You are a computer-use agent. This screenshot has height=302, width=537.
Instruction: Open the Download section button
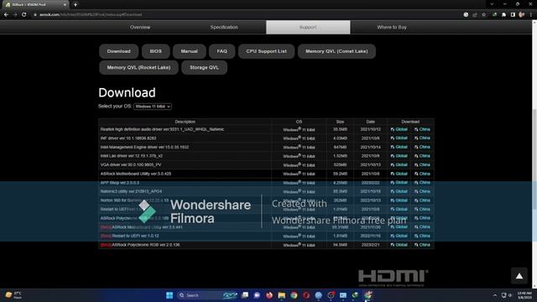pos(118,51)
